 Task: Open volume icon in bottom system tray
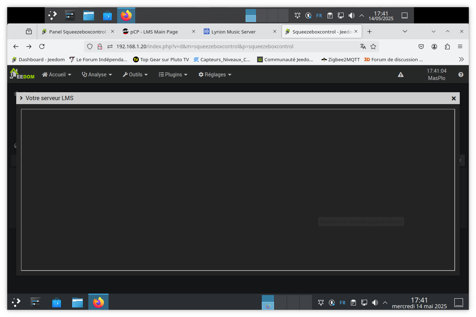(x=375, y=303)
